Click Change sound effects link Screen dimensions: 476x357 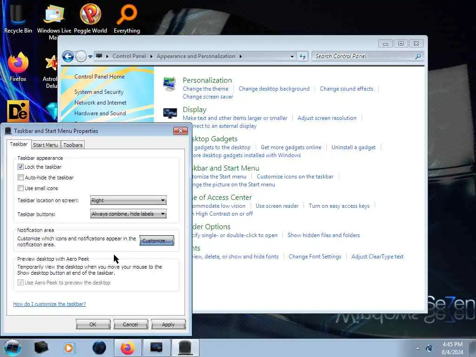point(346,89)
